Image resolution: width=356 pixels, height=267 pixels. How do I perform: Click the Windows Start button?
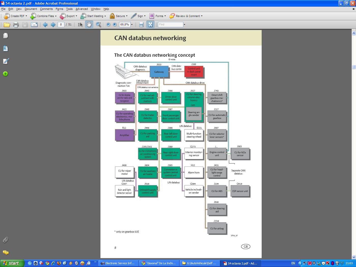click(x=12, y=263)
